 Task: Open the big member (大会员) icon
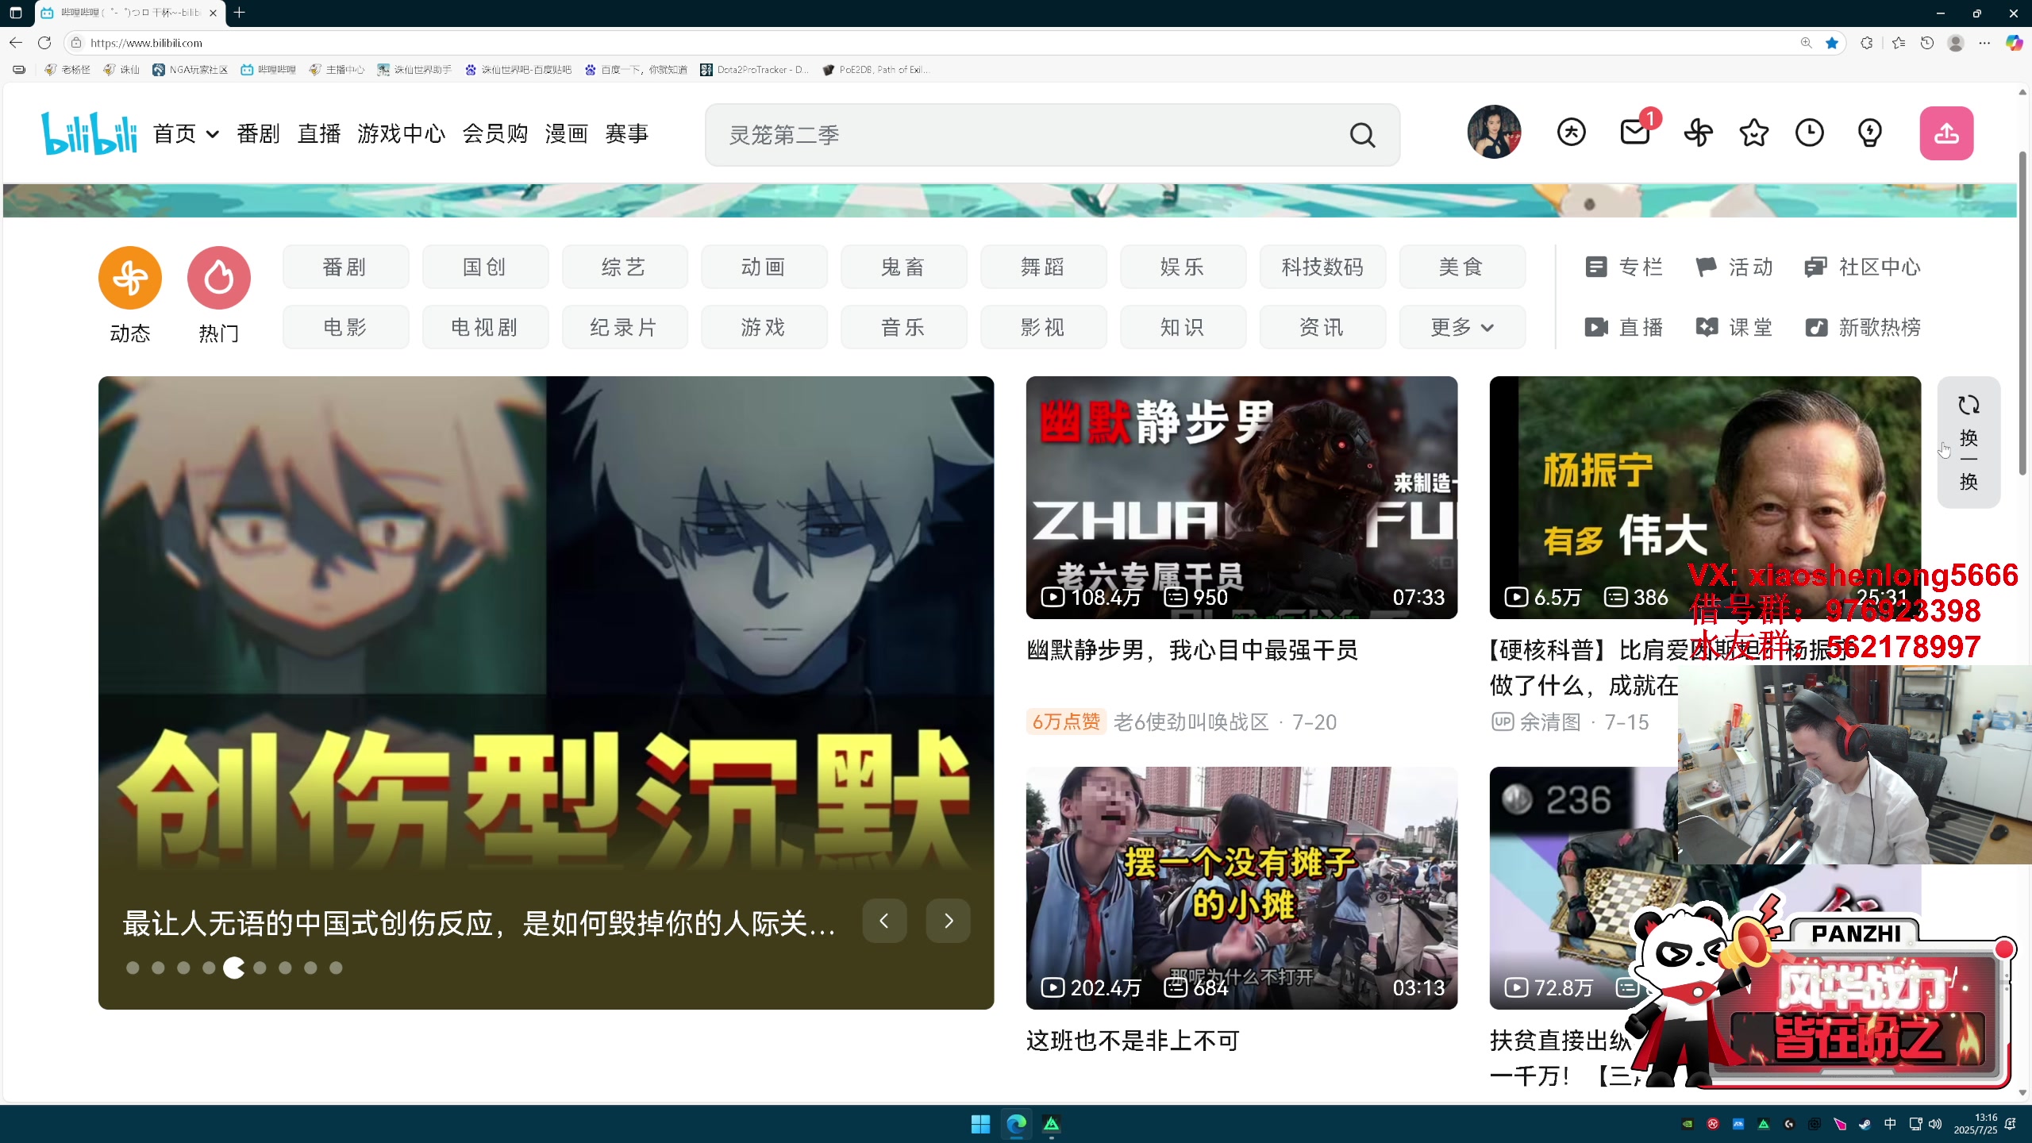[x=1571, y=133]
